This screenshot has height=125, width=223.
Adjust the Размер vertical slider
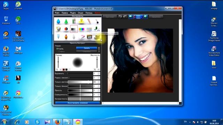[x=58, y=62]
